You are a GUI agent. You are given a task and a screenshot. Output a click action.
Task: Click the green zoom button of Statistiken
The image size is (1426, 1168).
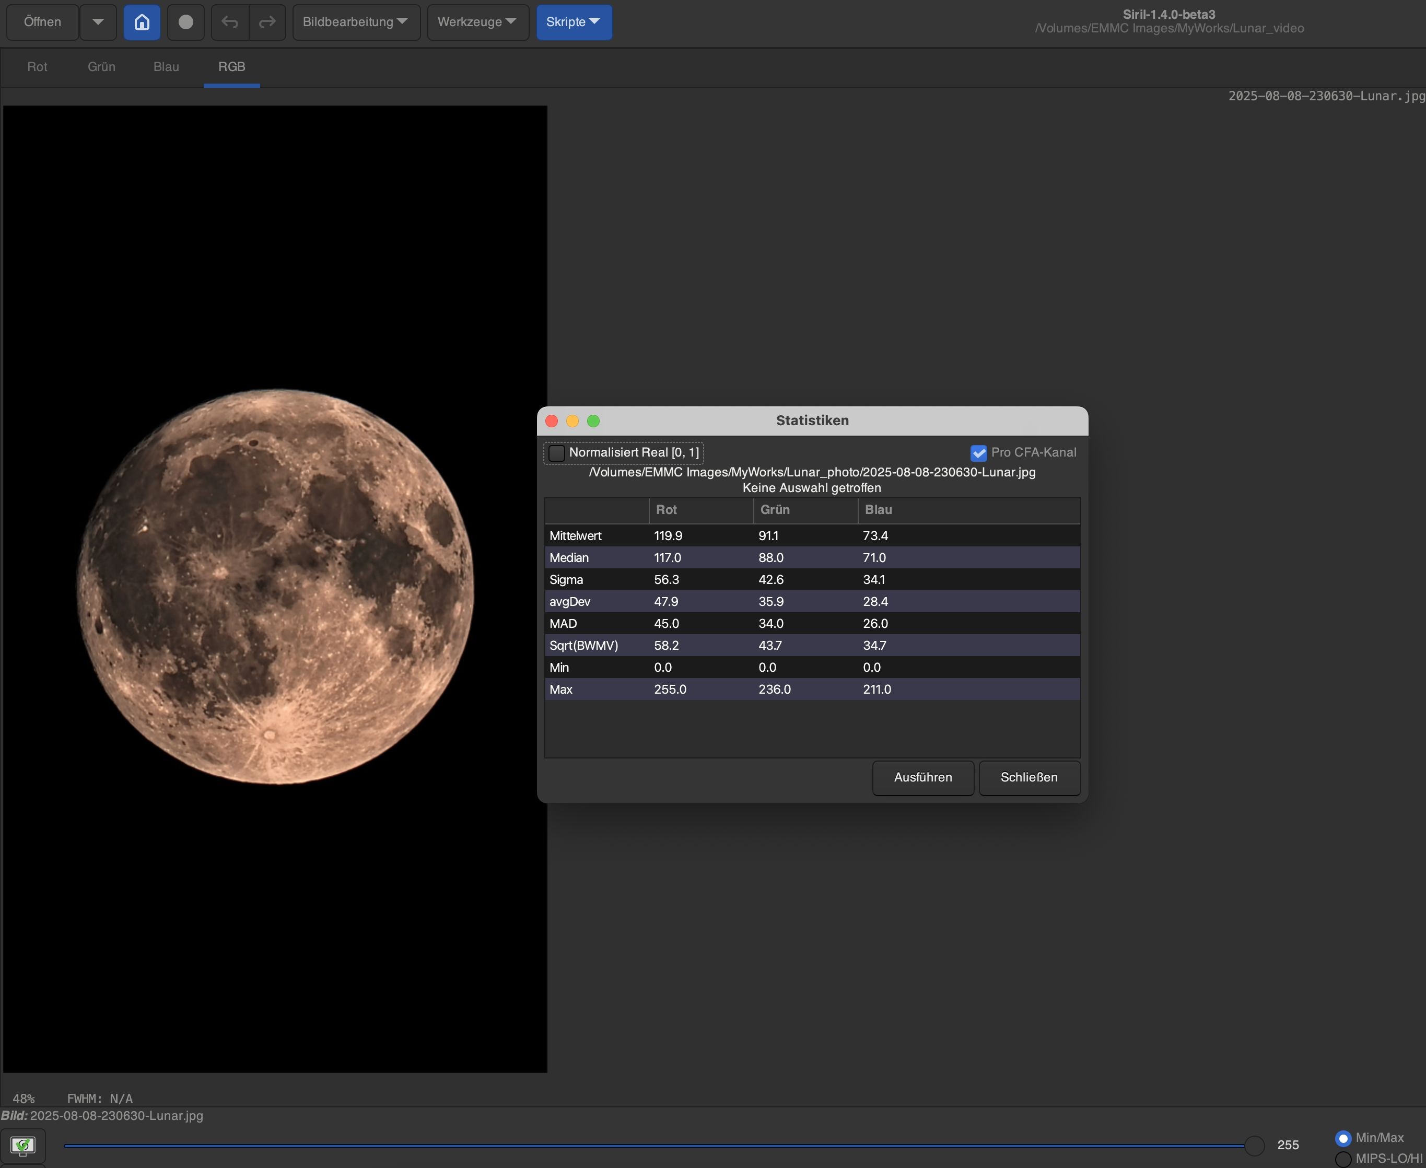(x=593, y=421)
